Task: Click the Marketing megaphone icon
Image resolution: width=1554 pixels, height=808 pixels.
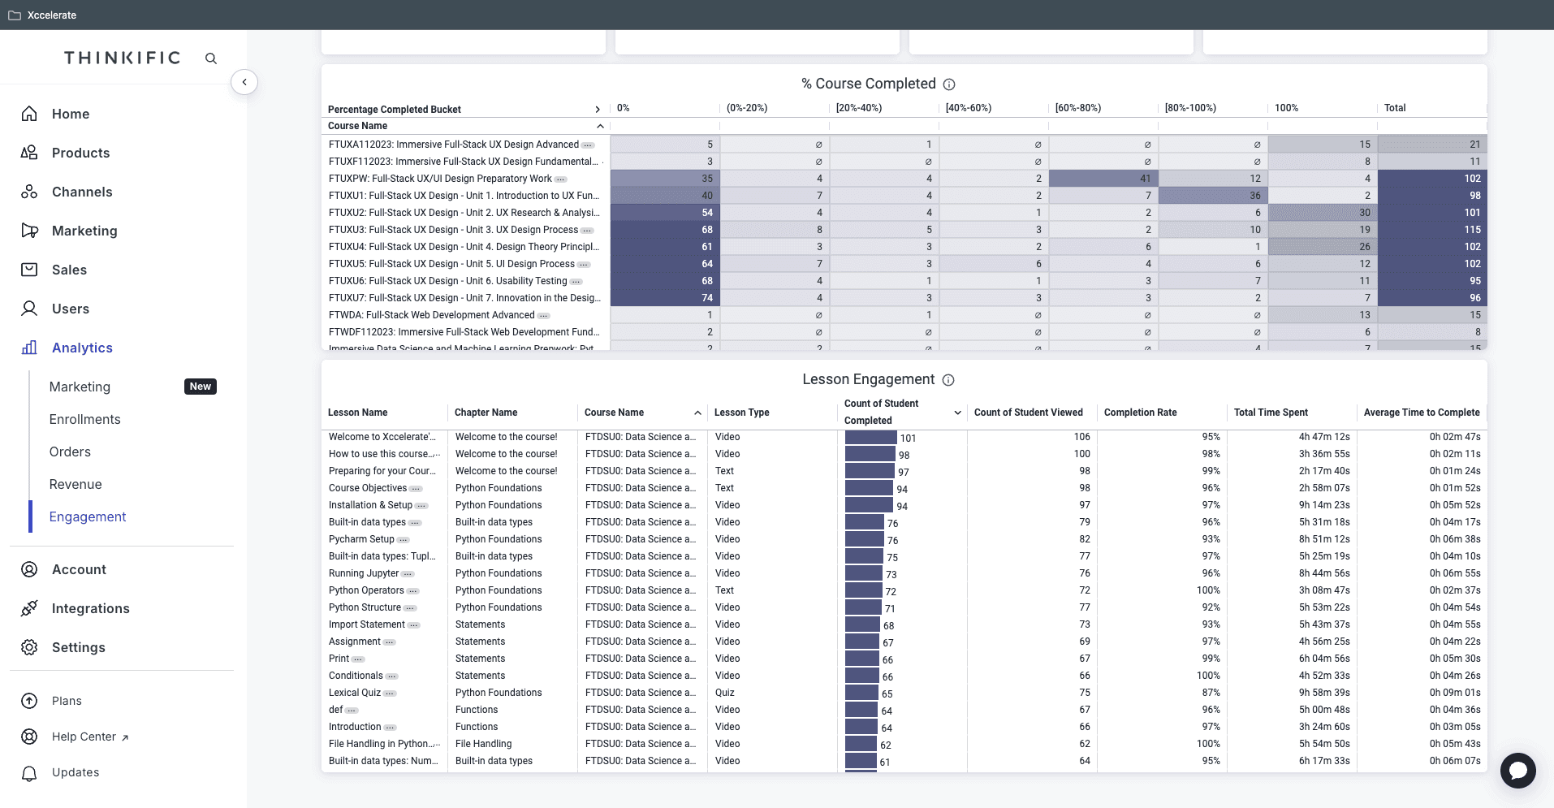Action: (29, 231)
